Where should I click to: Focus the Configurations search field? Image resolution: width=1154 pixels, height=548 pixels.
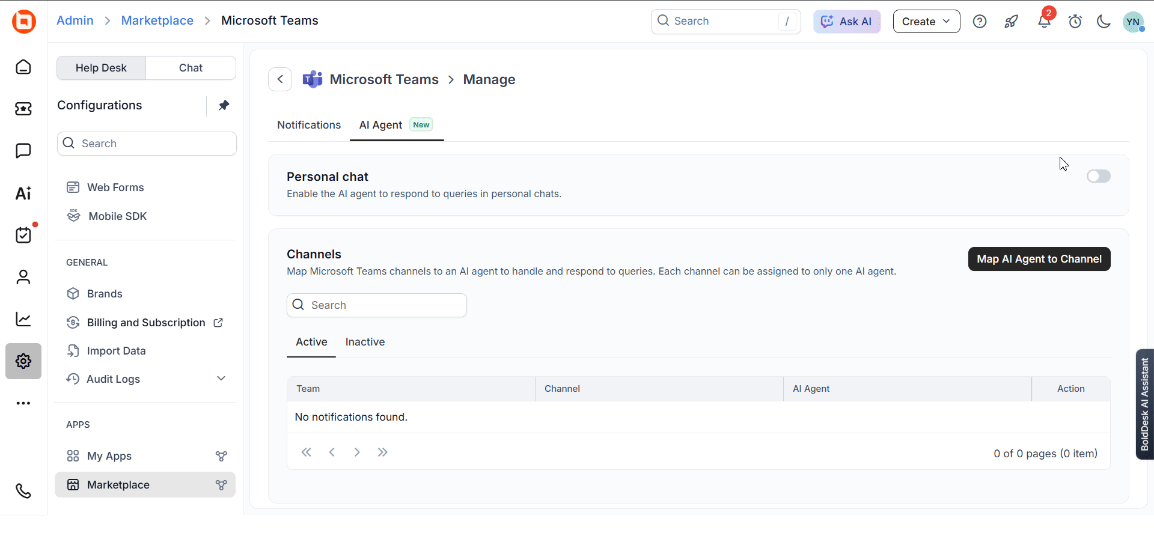tap(147, 144)
